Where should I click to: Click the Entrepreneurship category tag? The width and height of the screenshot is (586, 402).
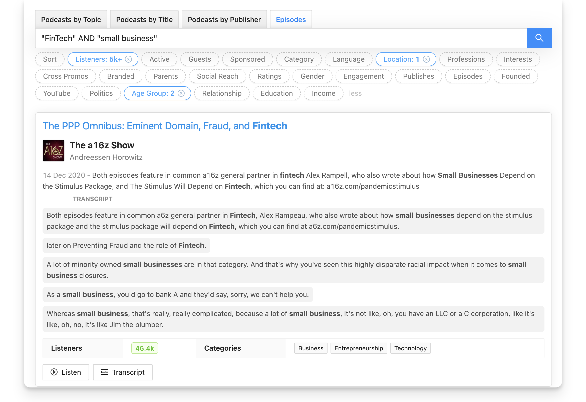(x=359, y=348)
